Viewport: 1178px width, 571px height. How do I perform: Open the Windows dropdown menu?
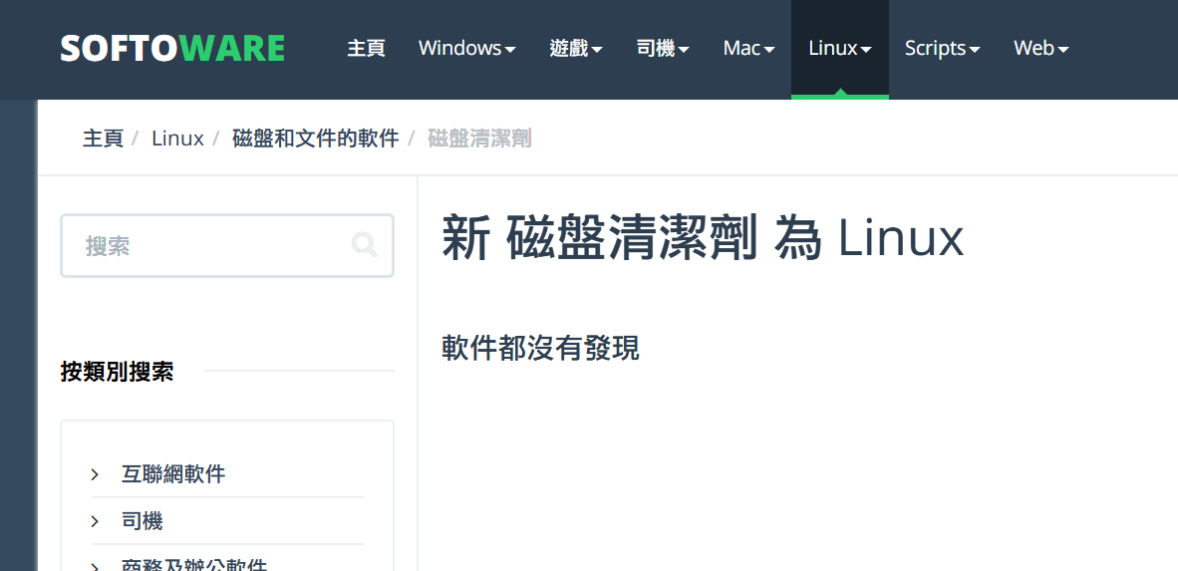(467, 49)
